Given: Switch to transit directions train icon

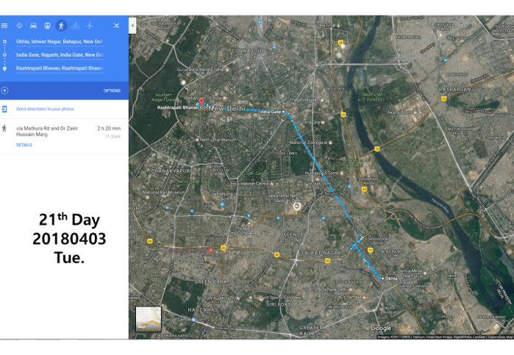Looking at the screenshot, I should [x=47, y=25].
